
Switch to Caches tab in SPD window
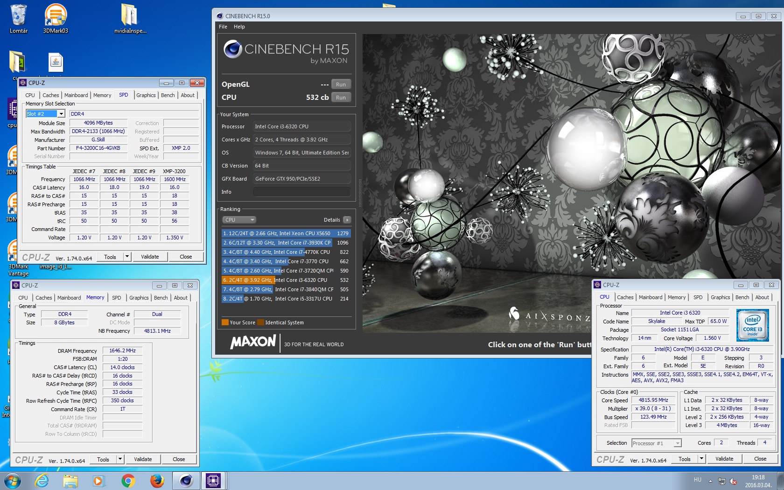(50, 95)
